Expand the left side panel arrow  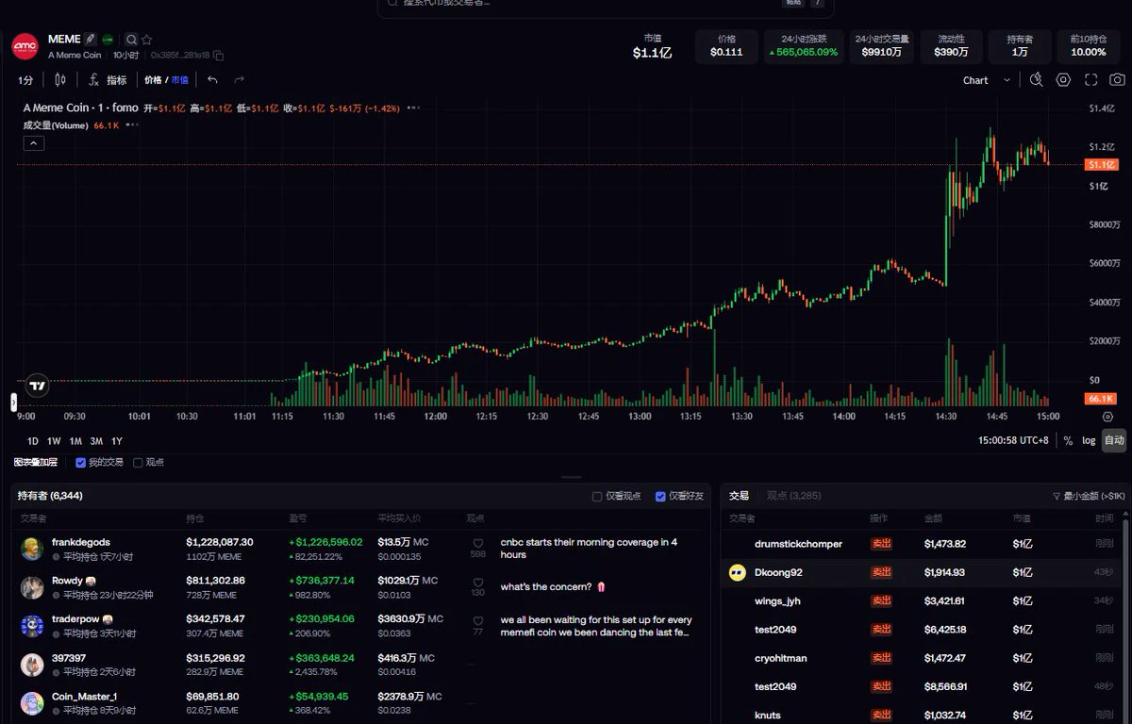[x=14, y=403]
